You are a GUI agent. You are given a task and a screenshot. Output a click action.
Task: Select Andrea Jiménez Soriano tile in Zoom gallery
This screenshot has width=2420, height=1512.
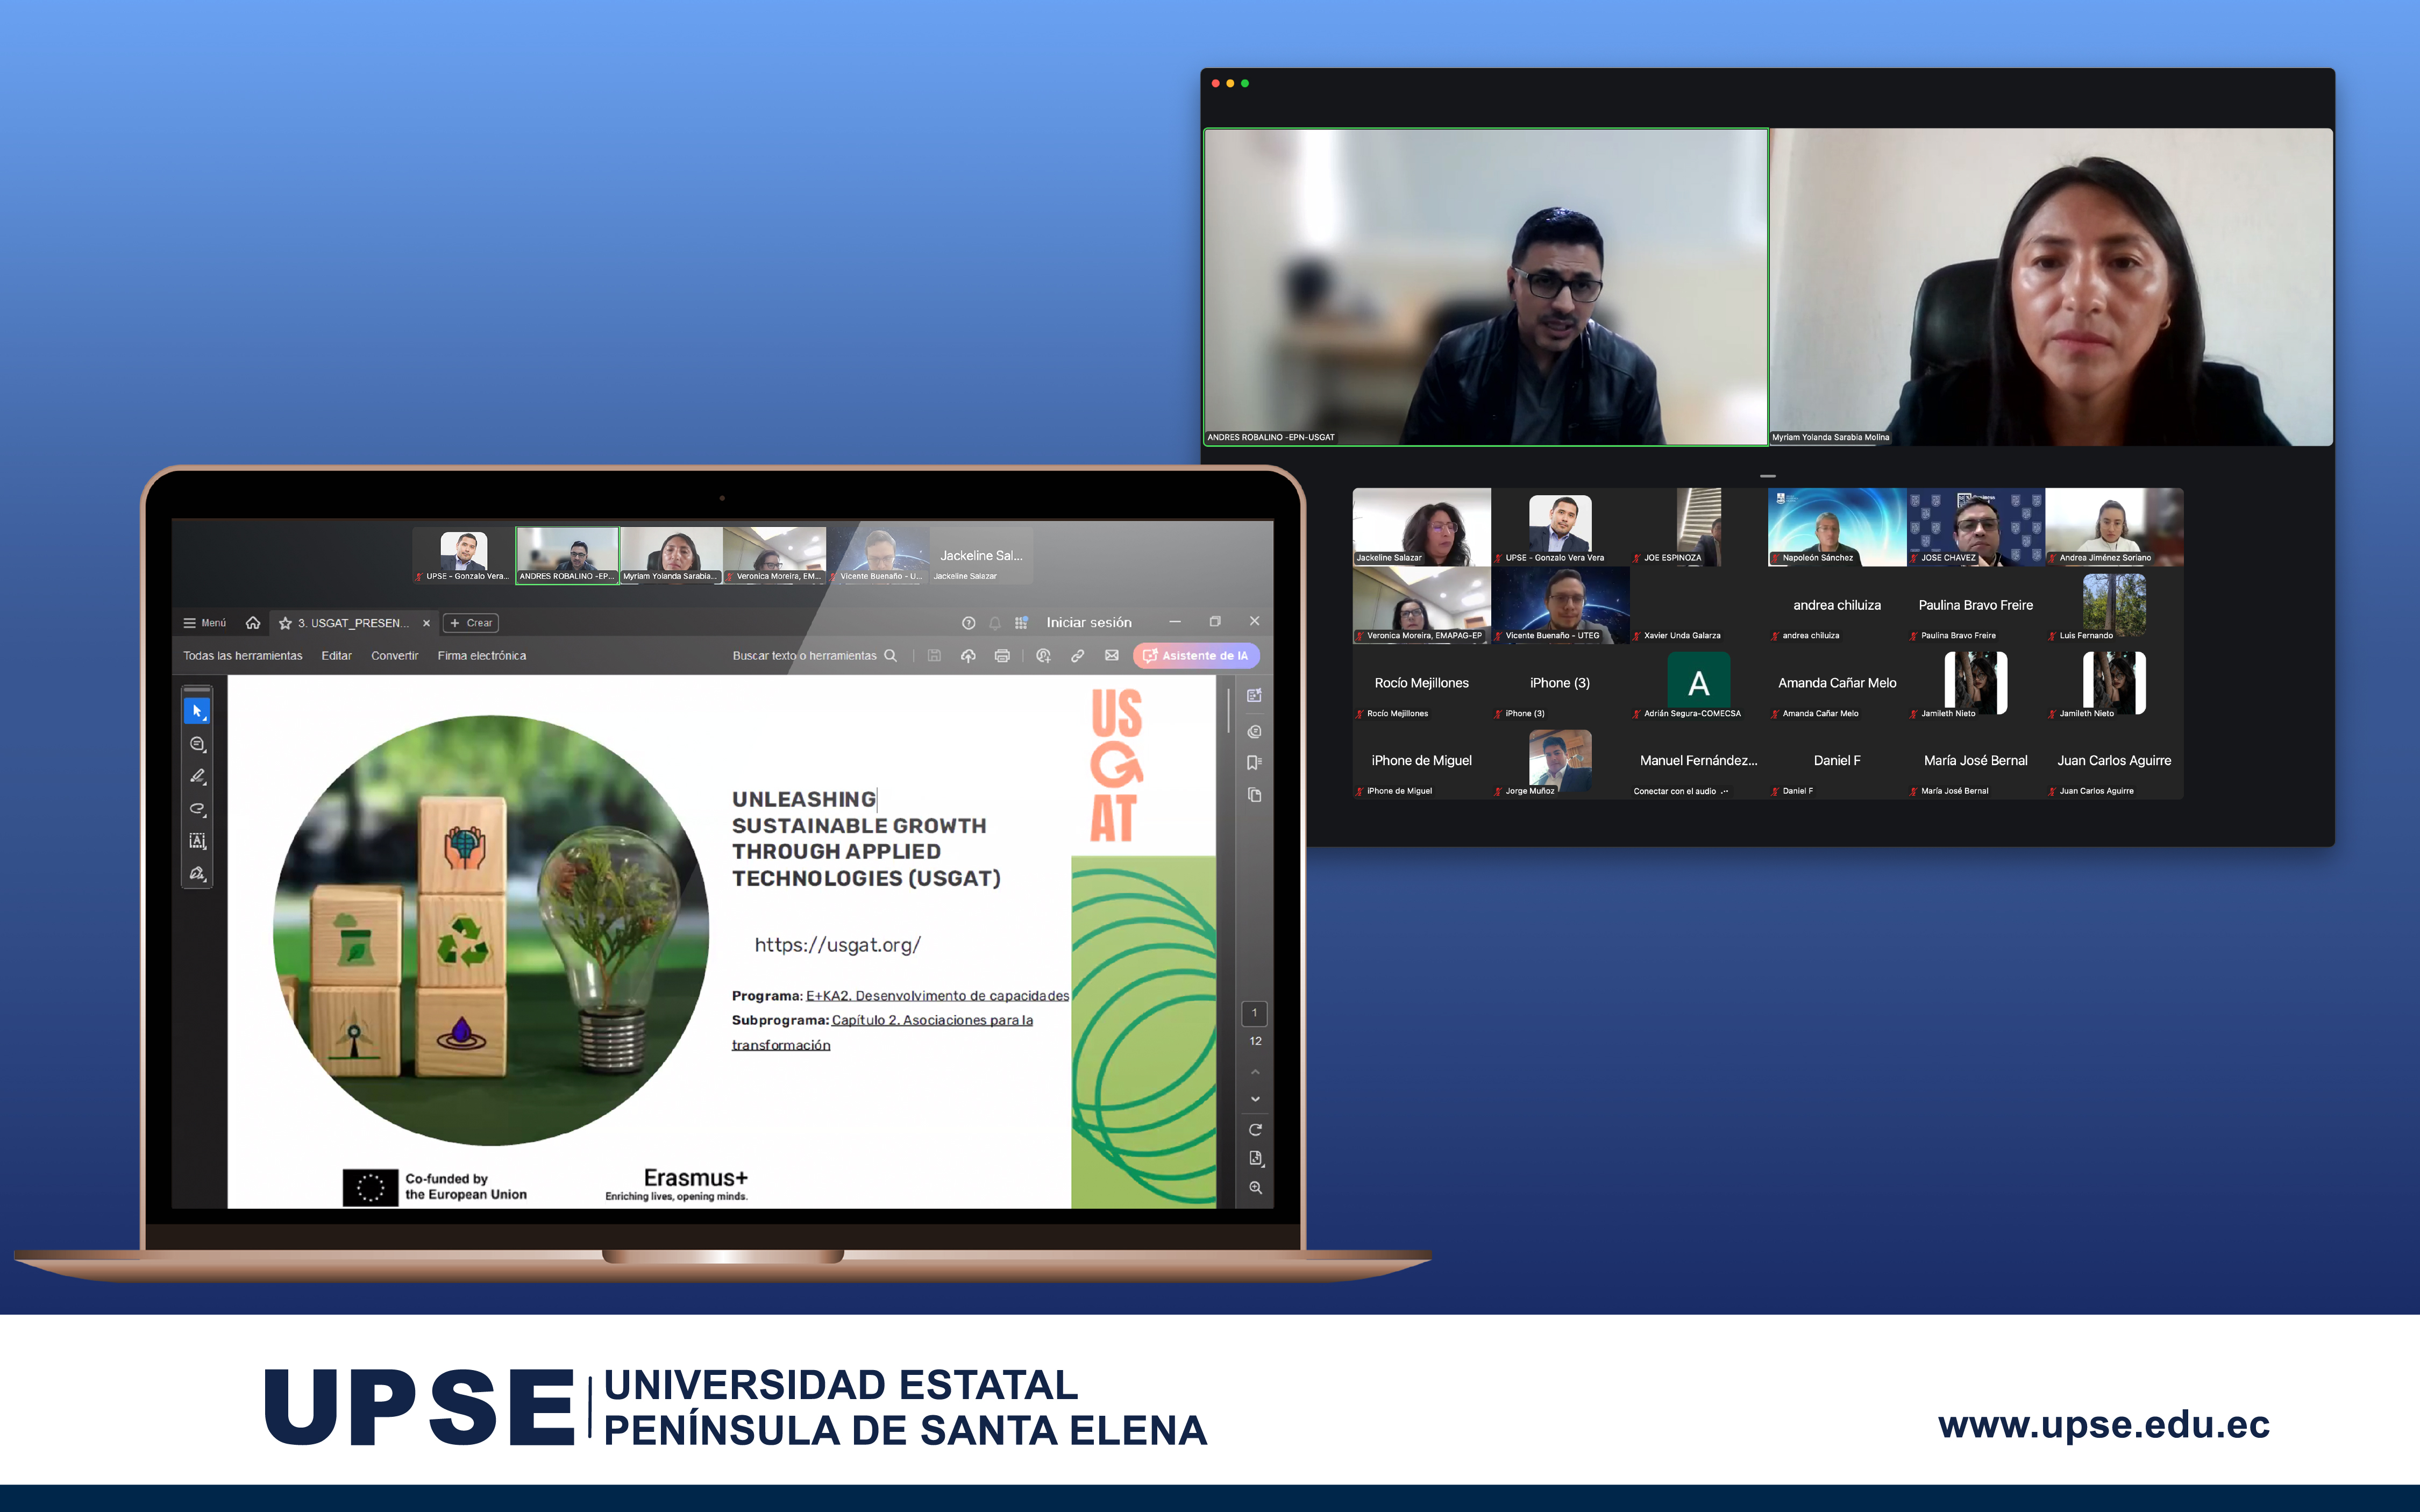2114,527
